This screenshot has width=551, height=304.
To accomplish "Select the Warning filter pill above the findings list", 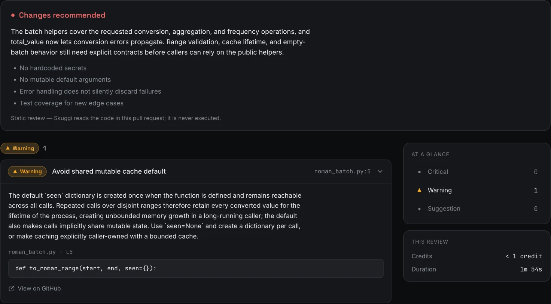I will click(x=20, y=148).
